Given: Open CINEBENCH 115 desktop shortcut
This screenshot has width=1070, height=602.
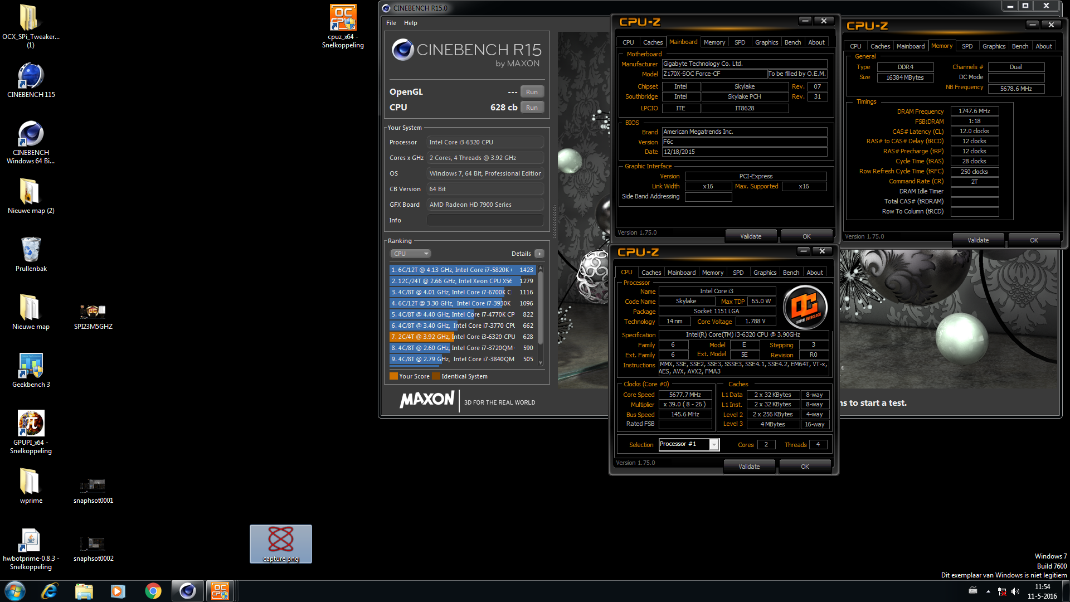Looking at the screenshot, I should click(x=31, y=80).
